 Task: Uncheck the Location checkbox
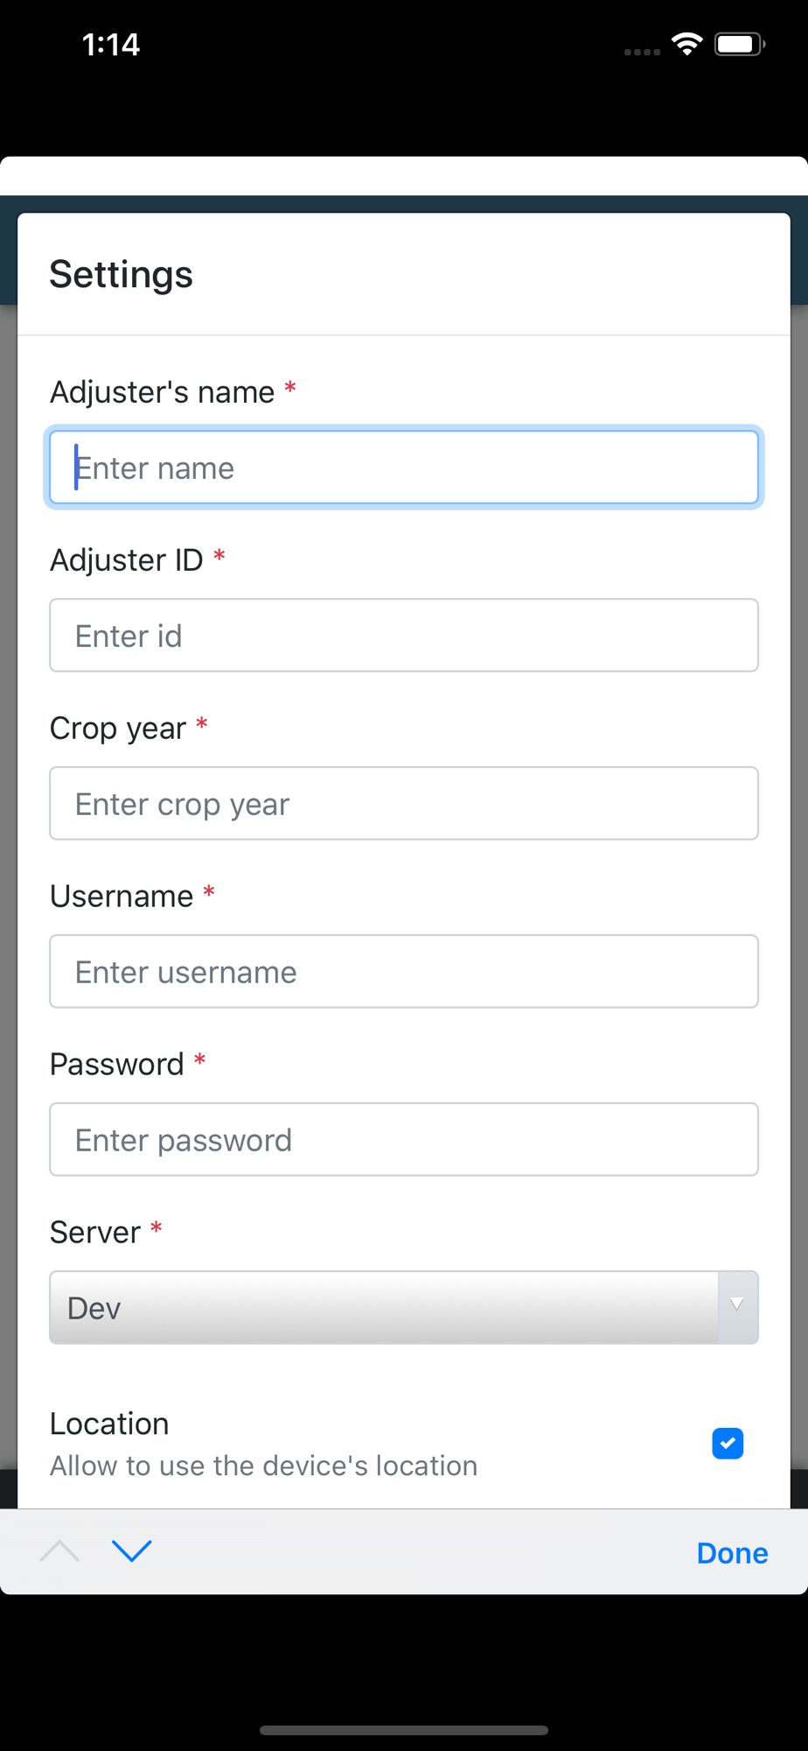point(728,1444)
